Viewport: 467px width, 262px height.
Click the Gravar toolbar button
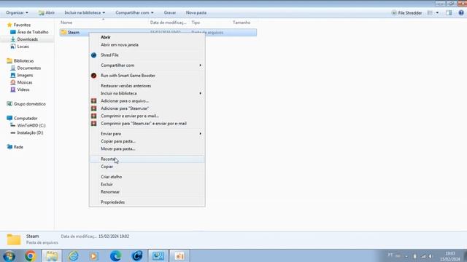tap(170, 13)
